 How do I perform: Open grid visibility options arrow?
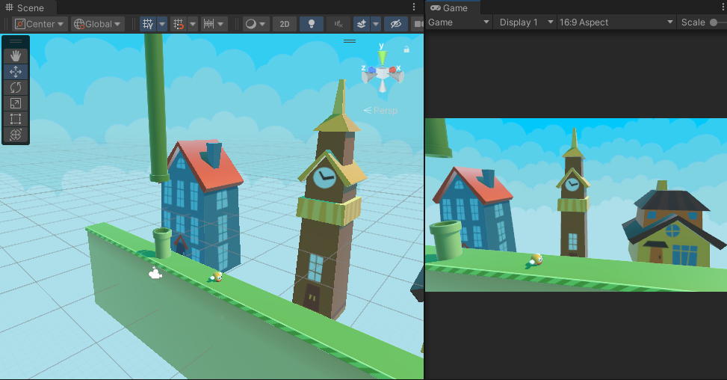click(162, 24)
